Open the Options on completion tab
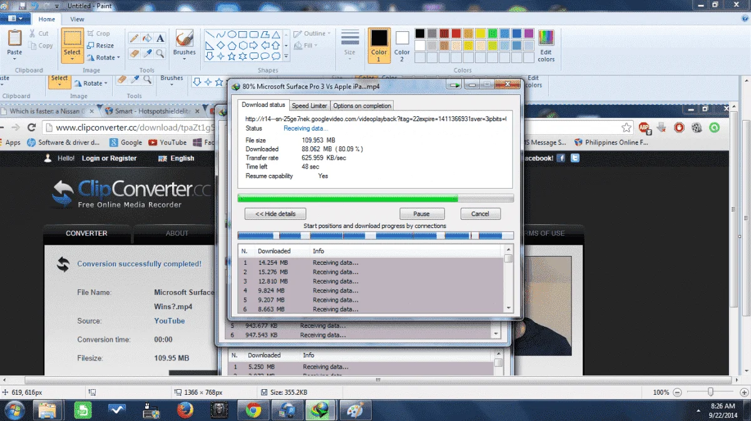This screenshot has height=421, width=751. (362, 106)
